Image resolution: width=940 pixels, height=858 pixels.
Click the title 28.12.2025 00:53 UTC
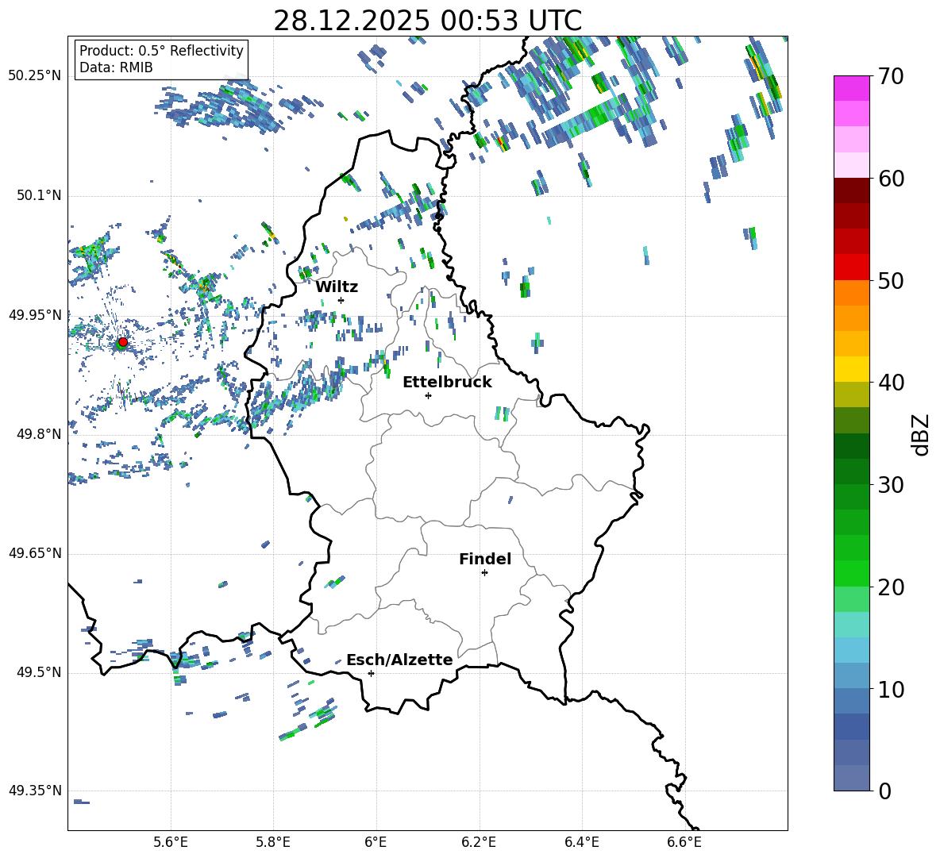[427, 21]
